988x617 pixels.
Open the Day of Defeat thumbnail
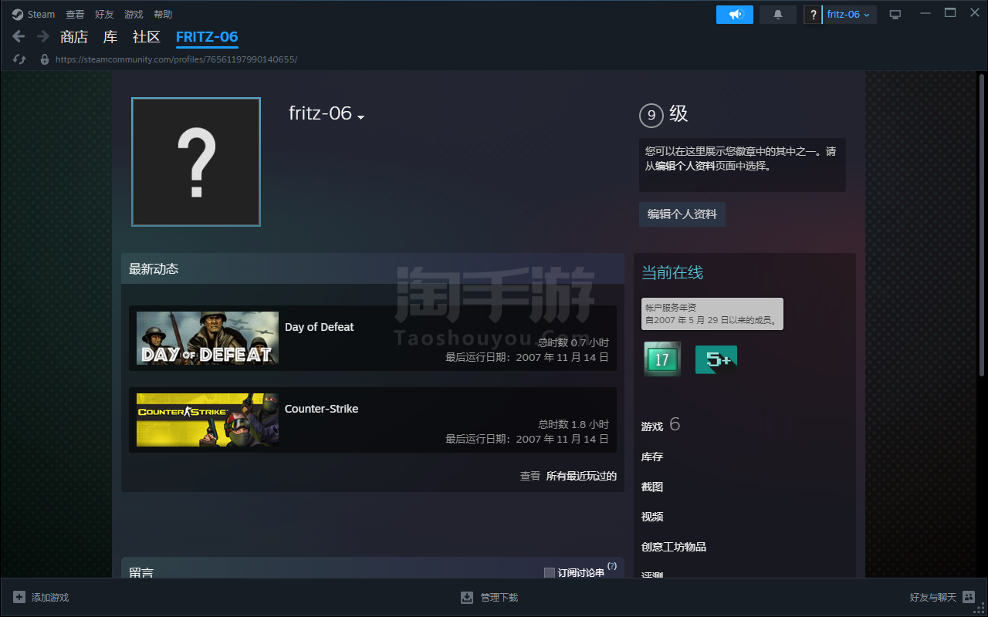click(208, 338)
